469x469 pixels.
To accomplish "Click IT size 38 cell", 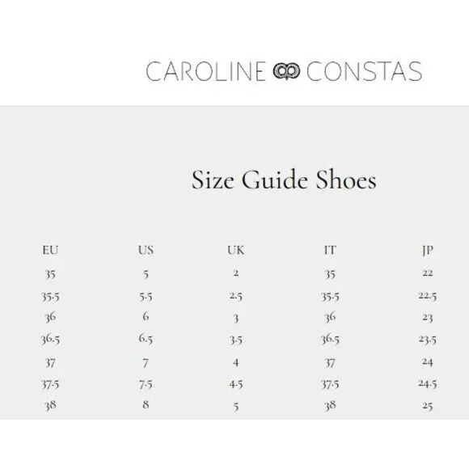I will pos(330,406).
